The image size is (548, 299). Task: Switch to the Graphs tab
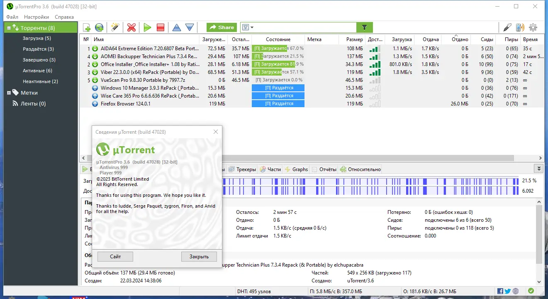[x=296, y=169]
